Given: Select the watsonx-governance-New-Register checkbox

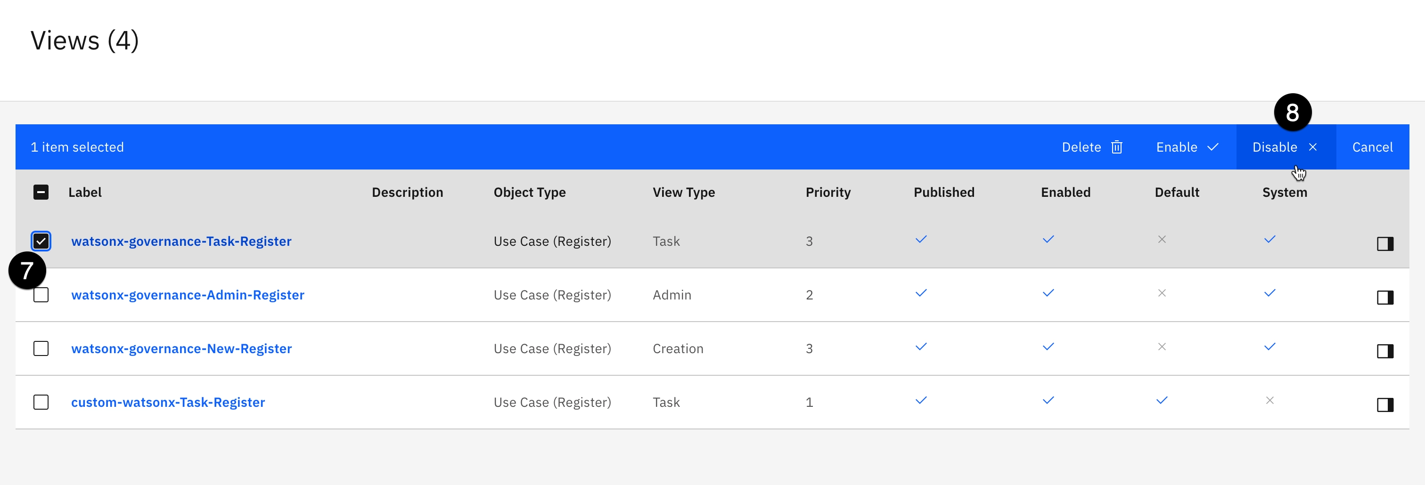Looking at the screenshot, I should click(41, 348).
